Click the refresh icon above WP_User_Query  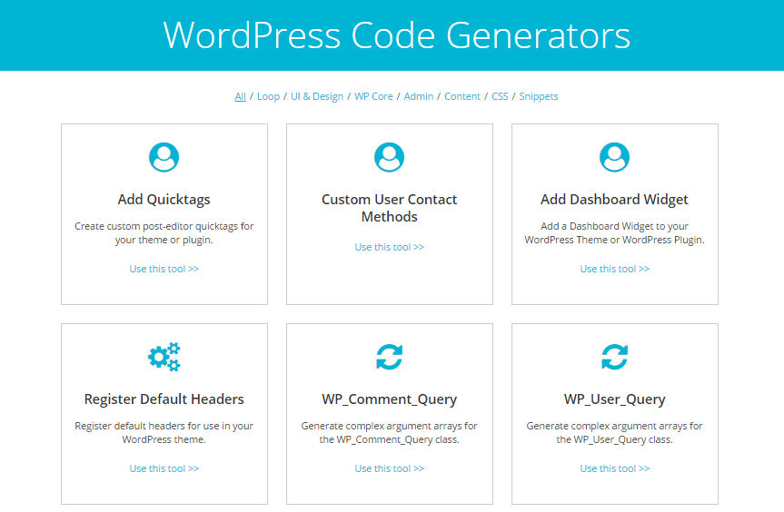coord(614,357)
